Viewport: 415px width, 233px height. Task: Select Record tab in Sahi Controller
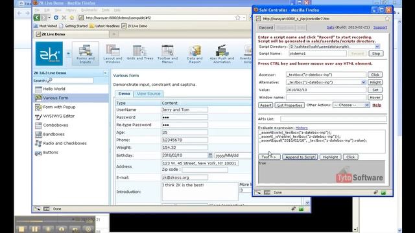click(266, 28)
